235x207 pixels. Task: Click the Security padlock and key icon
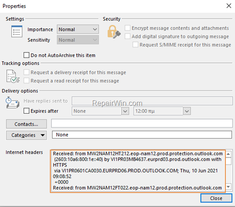[114, 32]
